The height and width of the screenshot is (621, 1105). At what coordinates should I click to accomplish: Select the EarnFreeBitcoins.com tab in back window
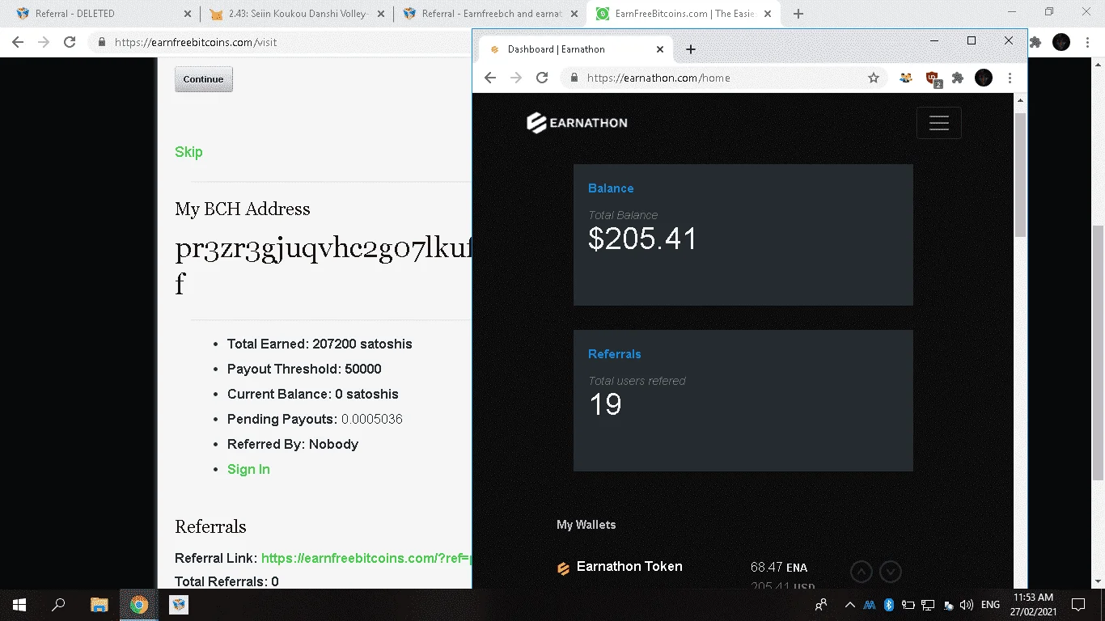pyautogui.click(x=684, y=14)
